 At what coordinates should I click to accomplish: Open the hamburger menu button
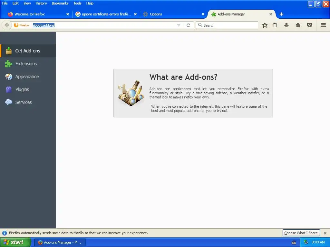pos(323,25)
